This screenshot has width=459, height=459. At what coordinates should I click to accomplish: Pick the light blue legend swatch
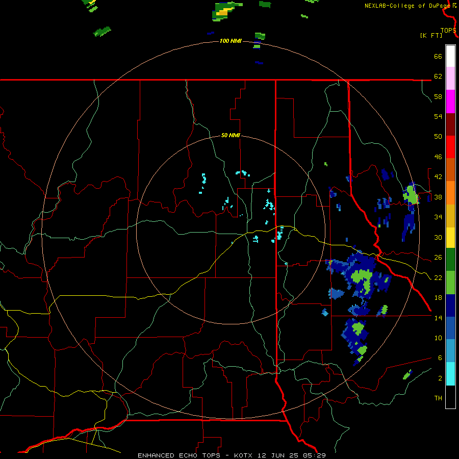pyautogui.click(x=450, y=351)
